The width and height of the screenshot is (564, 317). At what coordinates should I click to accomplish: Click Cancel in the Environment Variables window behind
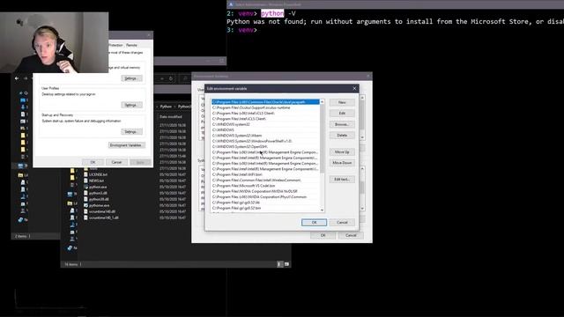(x=351, y=235)
